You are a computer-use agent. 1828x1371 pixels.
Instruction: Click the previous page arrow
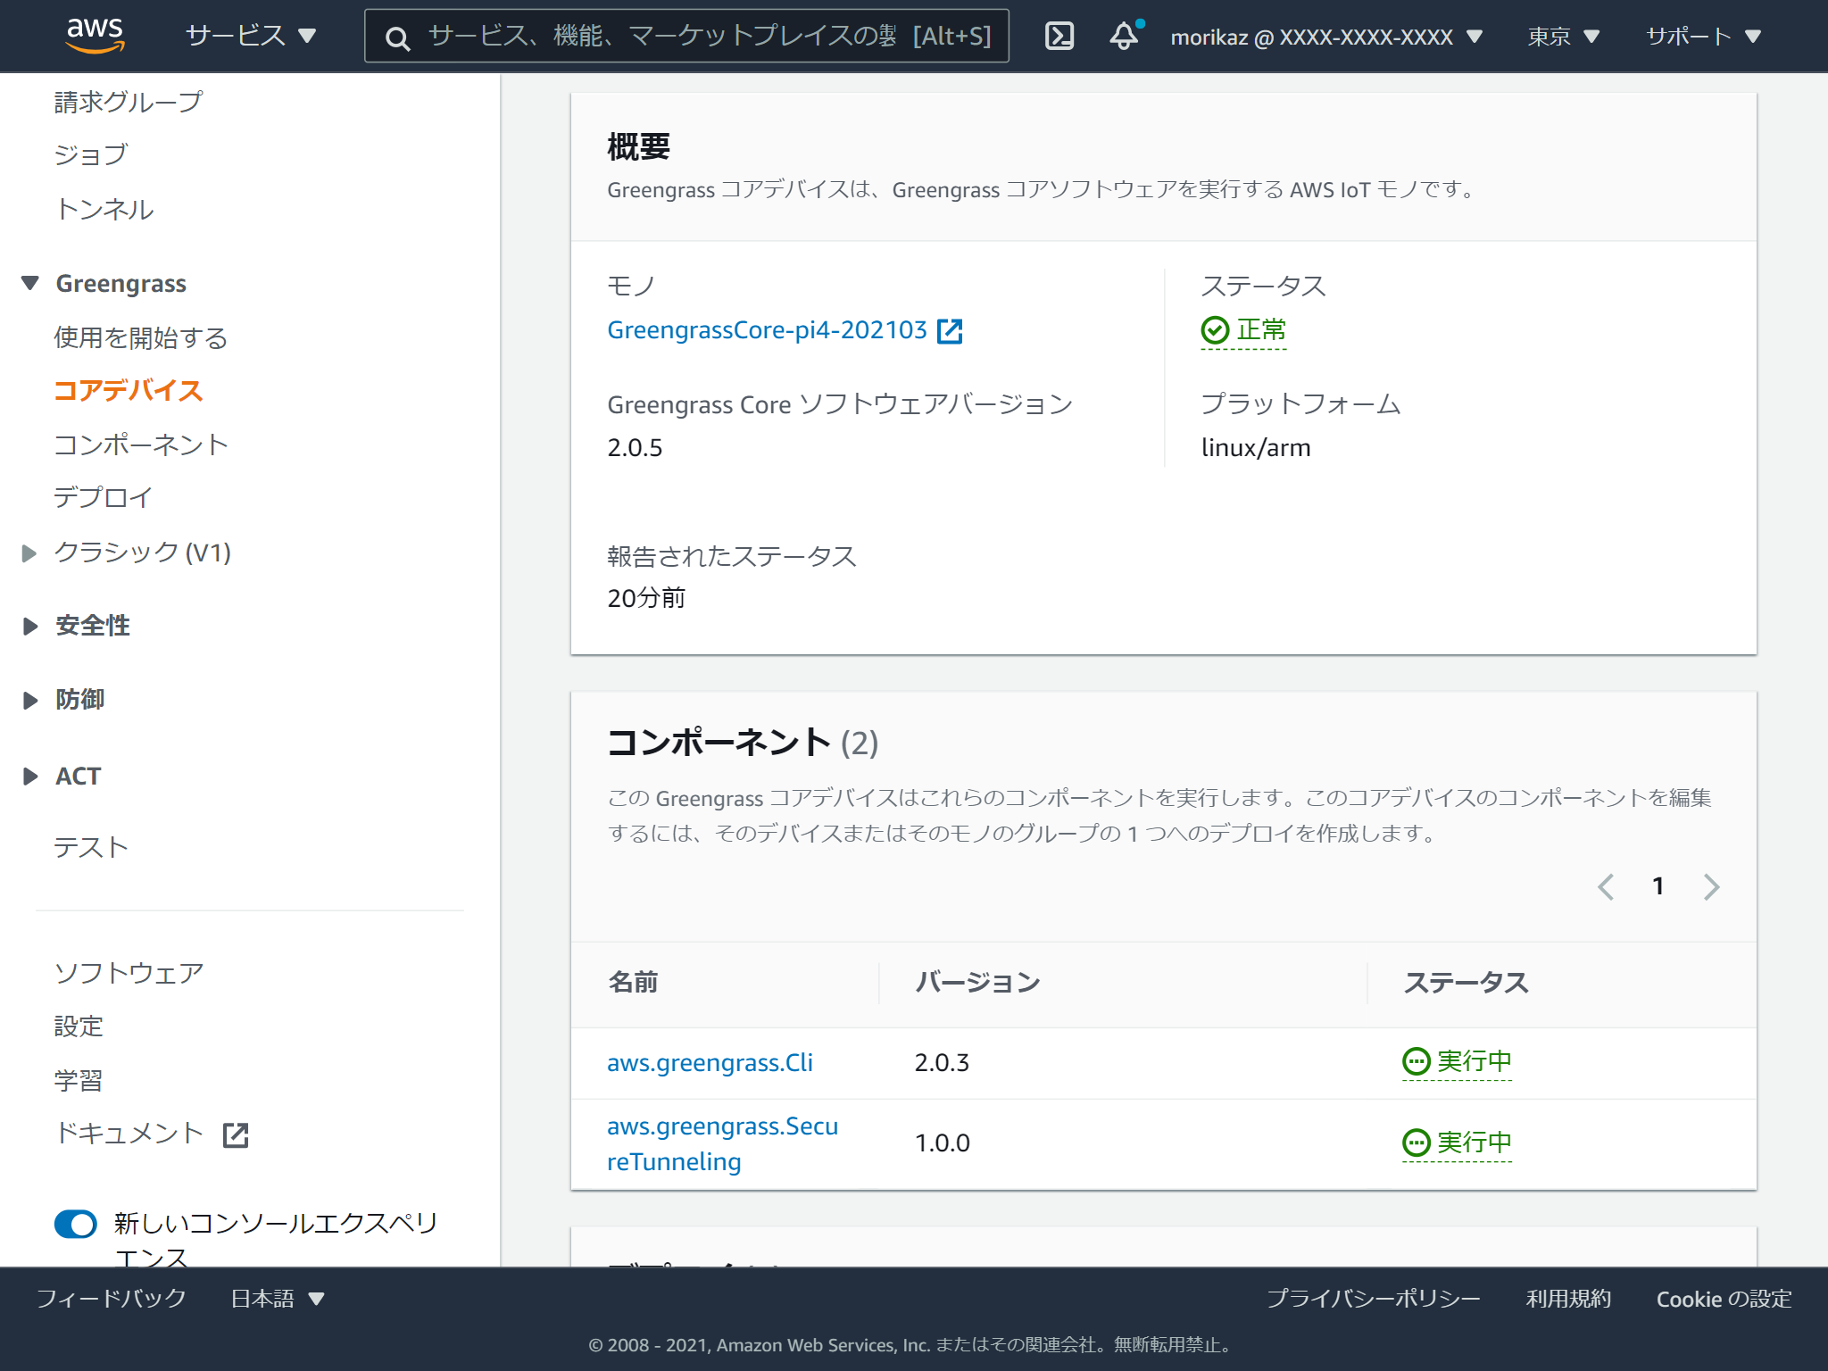pyautogui.click(x=1606, y=886)
